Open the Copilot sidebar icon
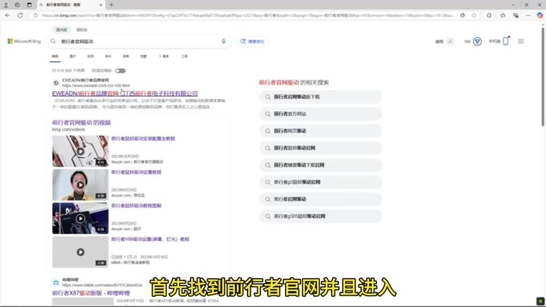 point(540,15)
